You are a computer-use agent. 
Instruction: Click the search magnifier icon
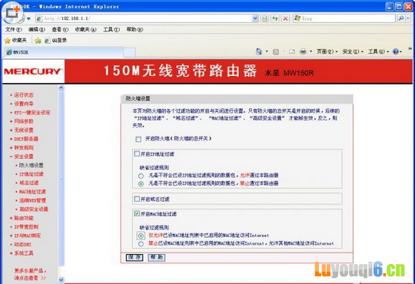click(401, 18)
